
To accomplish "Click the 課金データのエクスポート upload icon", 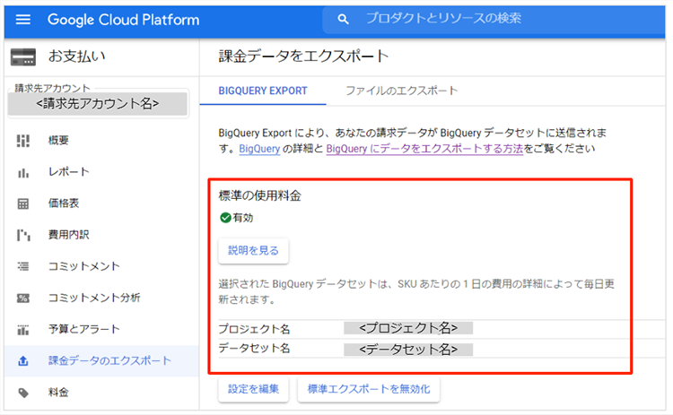I will tap(23, 361).
